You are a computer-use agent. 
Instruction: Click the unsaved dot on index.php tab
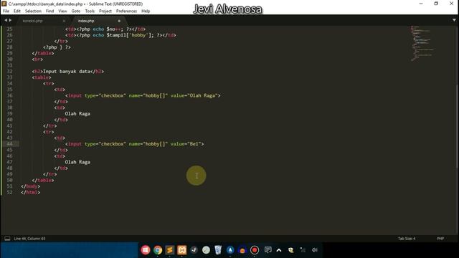click(119, 21)
